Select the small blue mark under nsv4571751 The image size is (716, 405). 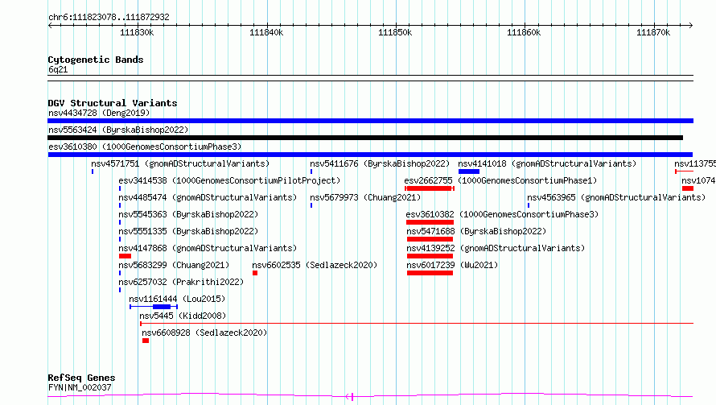click(93, 172)
